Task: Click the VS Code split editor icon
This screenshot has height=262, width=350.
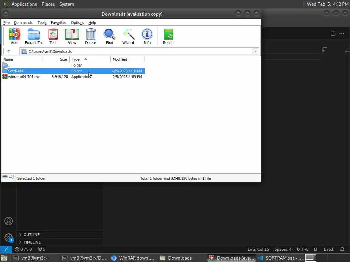Action: point(333,33)
